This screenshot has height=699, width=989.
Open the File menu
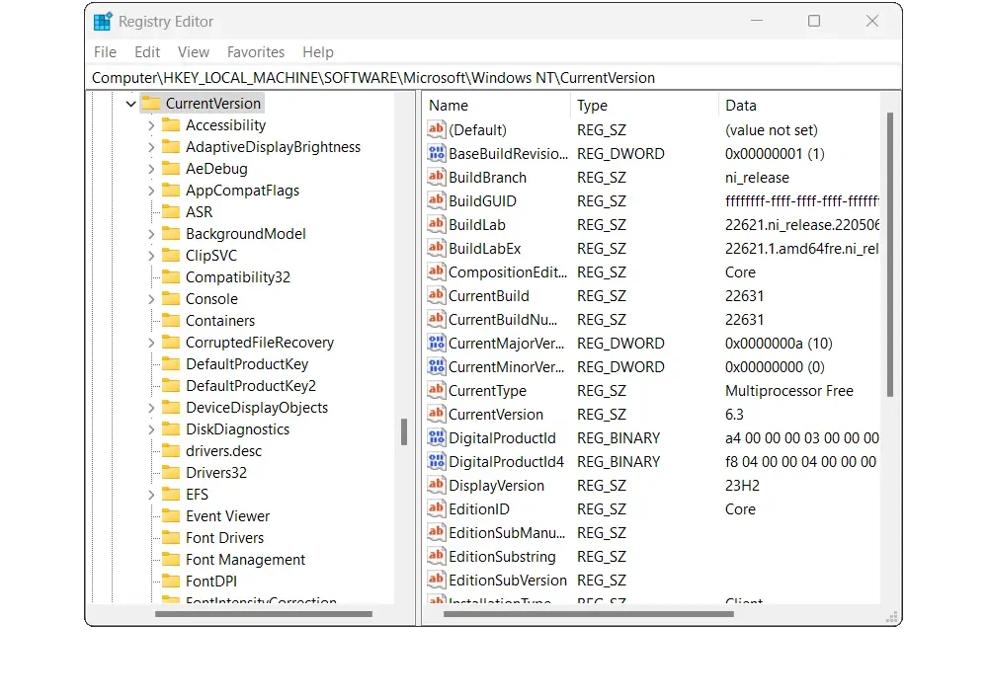coord(105,52)
